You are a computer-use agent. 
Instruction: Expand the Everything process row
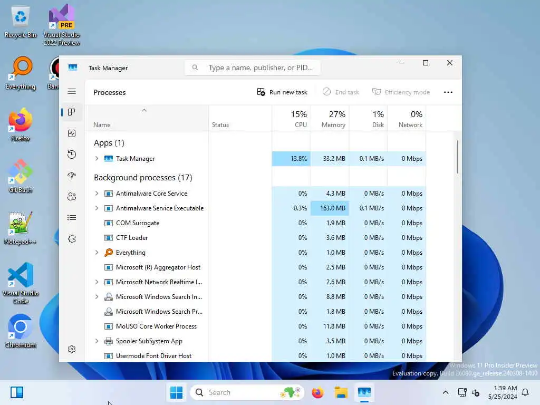(97, 253)
